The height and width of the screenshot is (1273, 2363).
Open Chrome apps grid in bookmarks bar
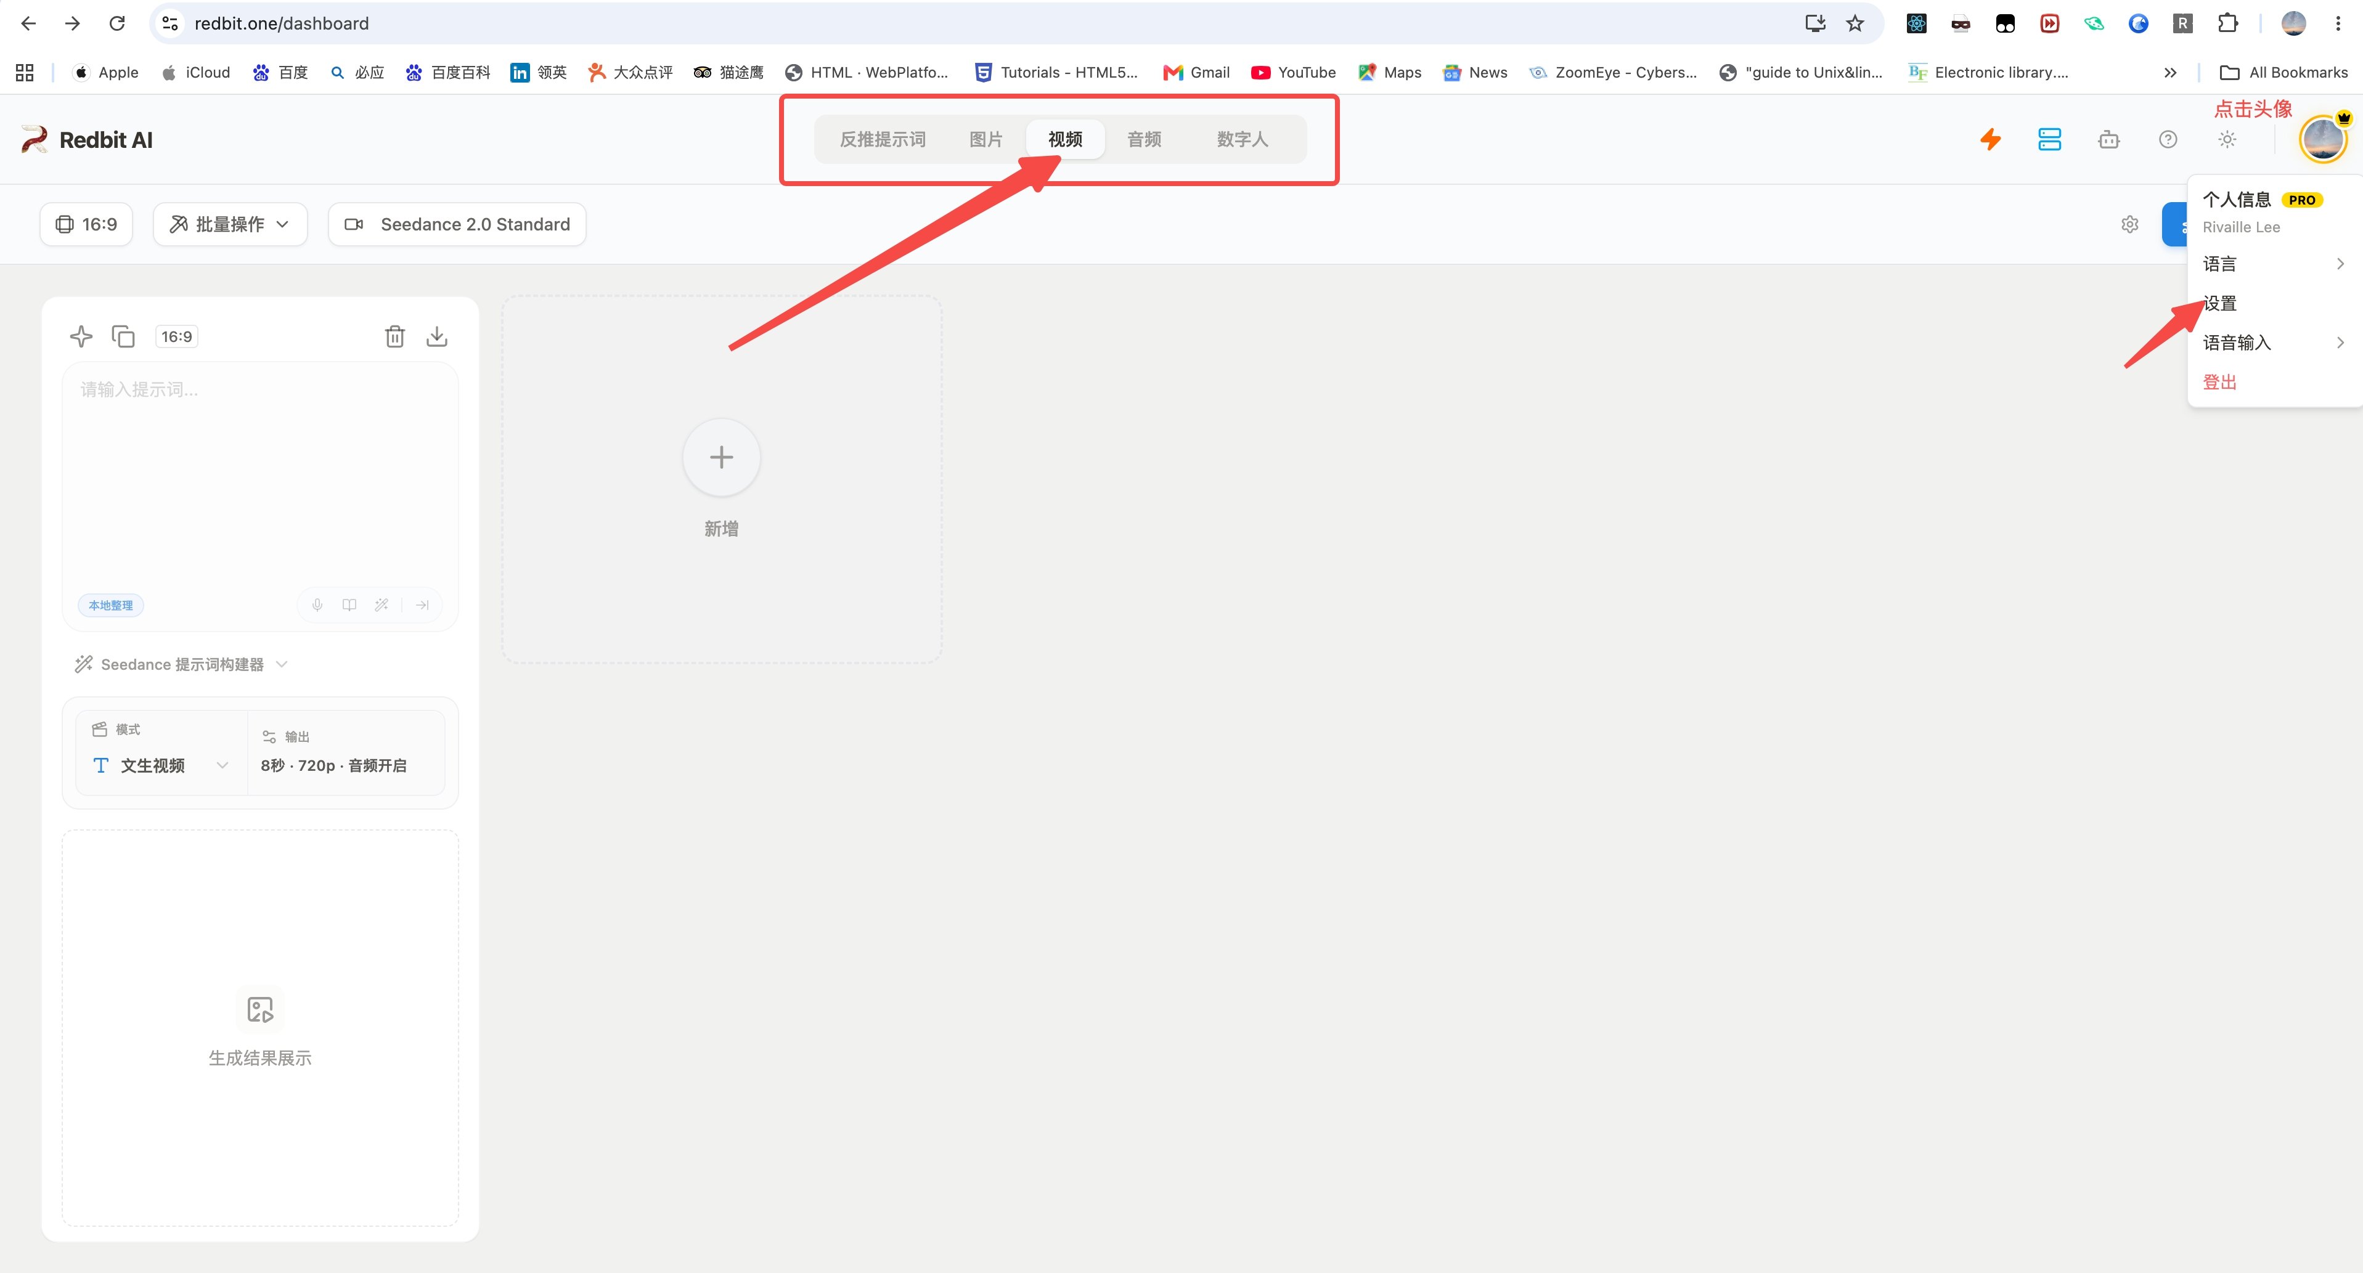pyautogui.click(x=25, y=73)
